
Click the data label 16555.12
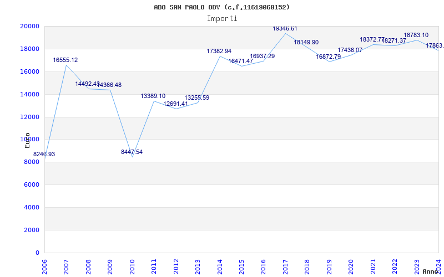[65, 60]
